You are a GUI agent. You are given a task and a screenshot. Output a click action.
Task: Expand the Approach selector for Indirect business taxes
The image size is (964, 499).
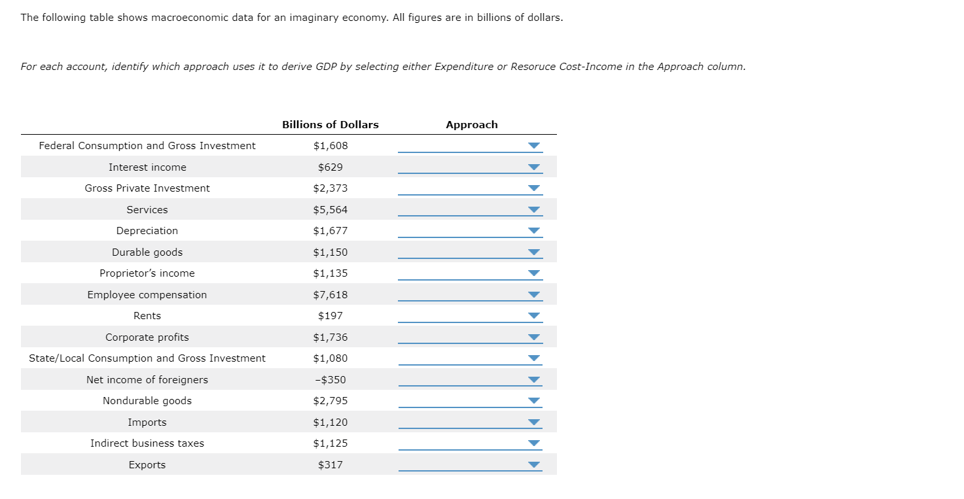533,443
